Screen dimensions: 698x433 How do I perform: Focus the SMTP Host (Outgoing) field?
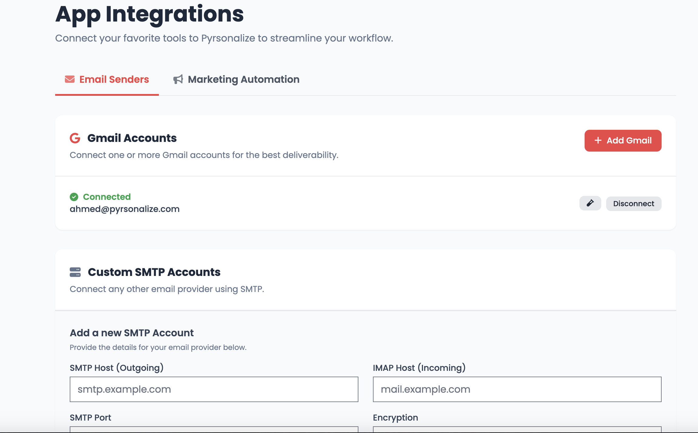214,389
